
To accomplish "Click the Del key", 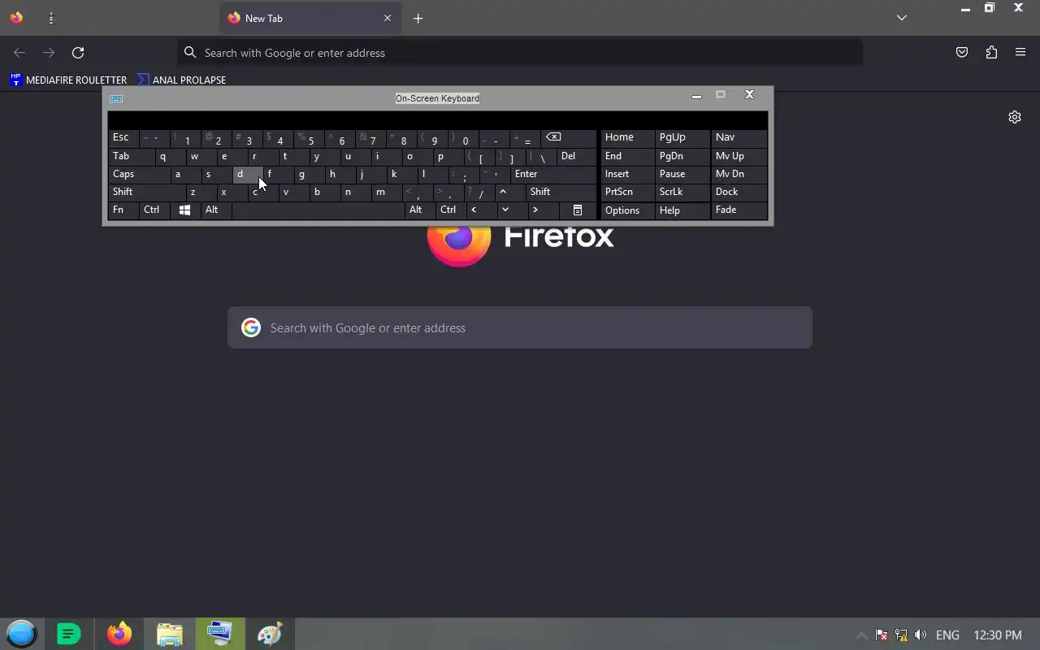I will (577, 156).
